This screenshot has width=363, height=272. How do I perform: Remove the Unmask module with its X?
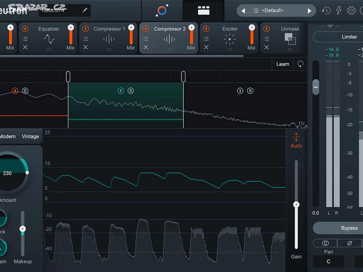(x=267, y=47)
